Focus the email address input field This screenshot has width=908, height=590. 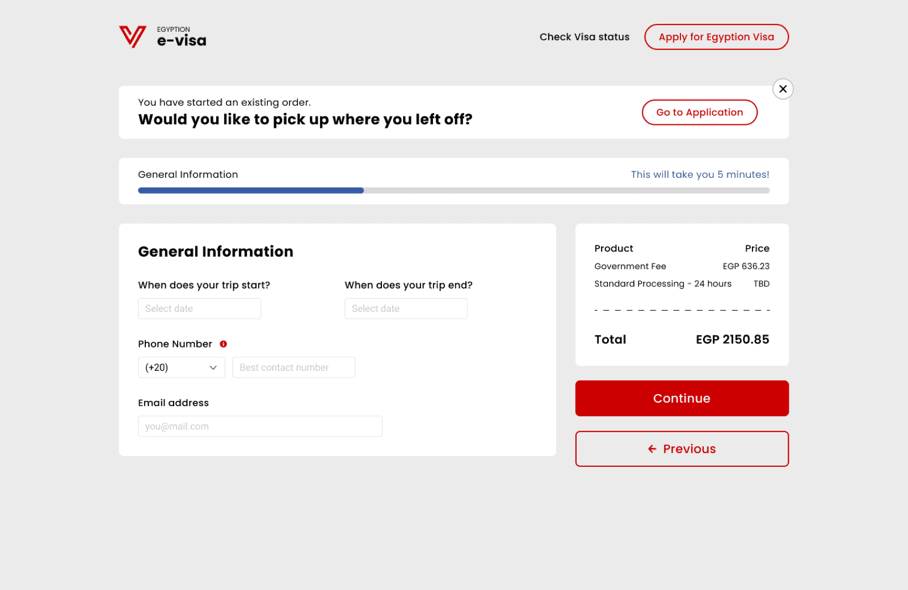coord(260,426)
